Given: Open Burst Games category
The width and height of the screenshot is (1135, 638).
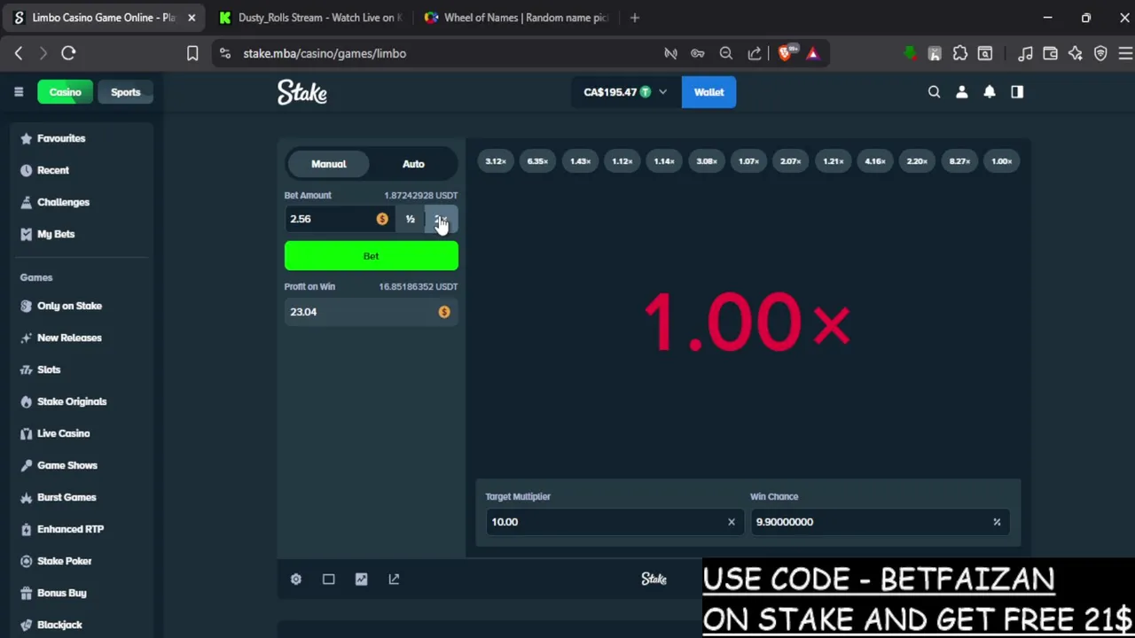Looking at the screenshot, I should (x=67, y=497).
